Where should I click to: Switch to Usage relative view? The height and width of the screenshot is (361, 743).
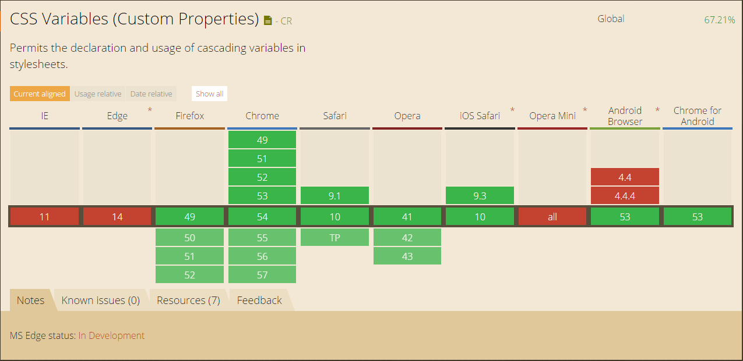[98, 94]
